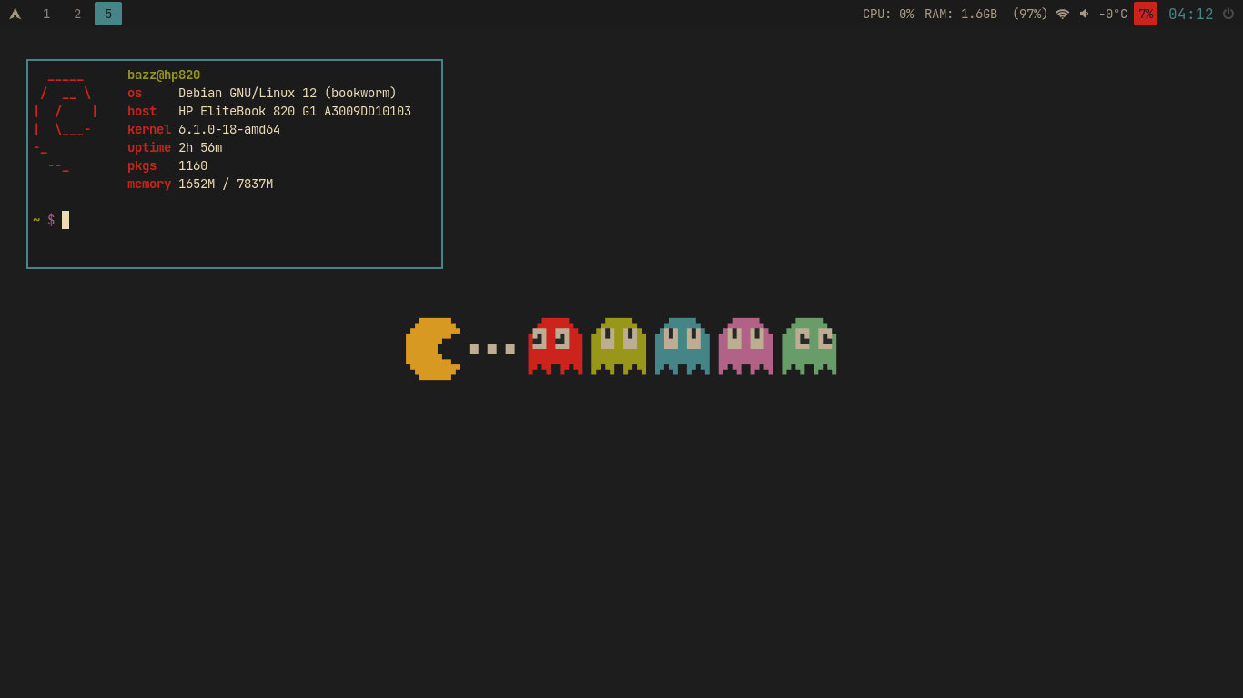Click the red ghost on the wallpaper
Screen dimensions: 1243x698
[555, 346]
